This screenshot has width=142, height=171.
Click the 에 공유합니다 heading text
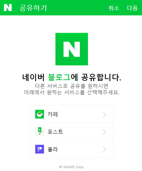[x=96, y=77]
